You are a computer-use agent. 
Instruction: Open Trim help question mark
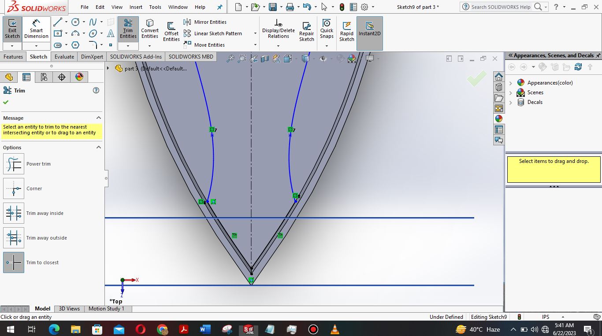[96, 90]
